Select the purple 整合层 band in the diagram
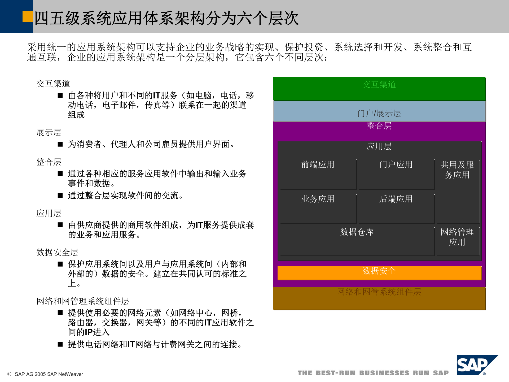The height and width of the screenshot is (382, 509). 379,127
